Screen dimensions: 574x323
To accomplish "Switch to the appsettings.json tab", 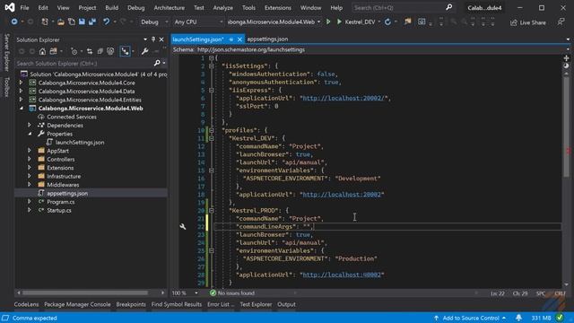I will coord(267,39).
